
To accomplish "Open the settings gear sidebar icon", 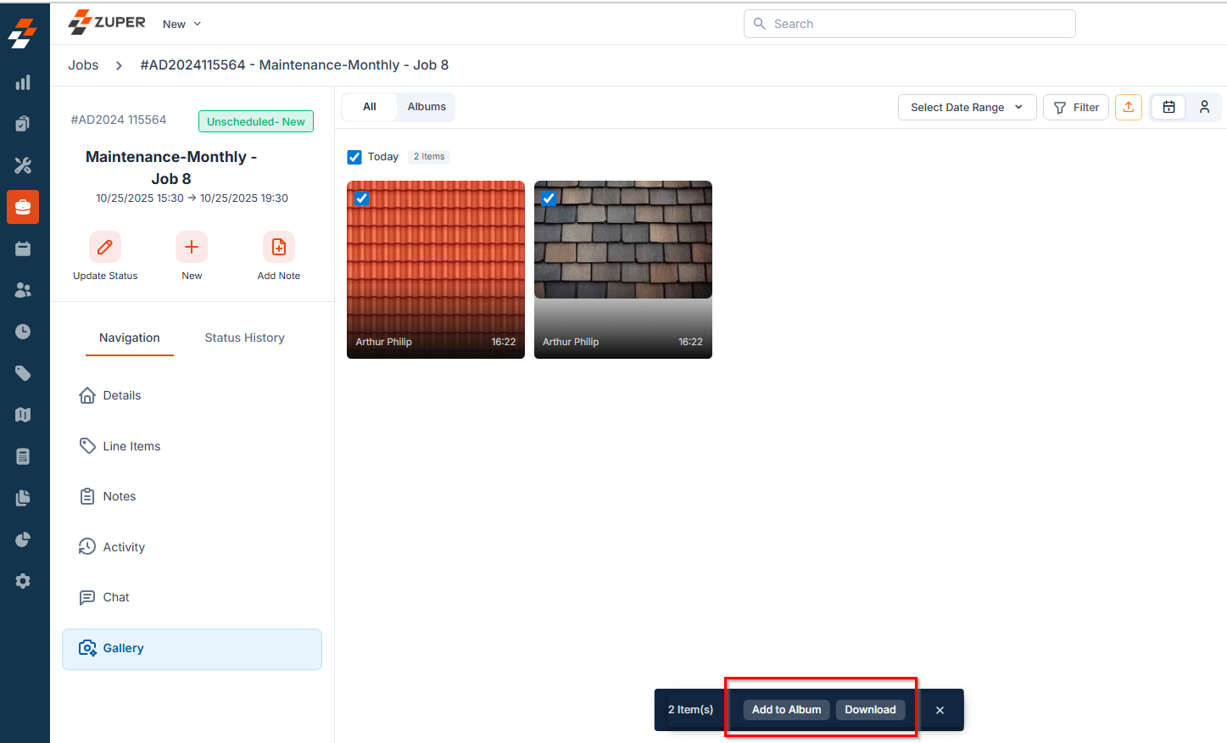I will 23,581.
